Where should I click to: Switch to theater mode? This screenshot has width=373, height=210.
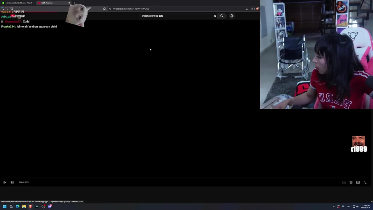click(x=358, y=182)
